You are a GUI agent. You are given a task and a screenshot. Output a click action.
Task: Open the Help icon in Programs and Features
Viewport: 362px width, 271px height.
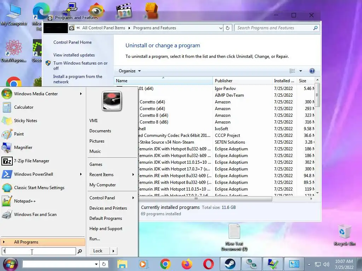[312, 71]
